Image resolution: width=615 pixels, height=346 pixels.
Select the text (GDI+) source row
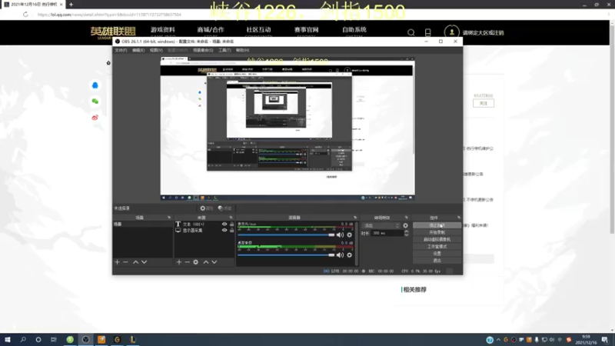coord(204,224)
